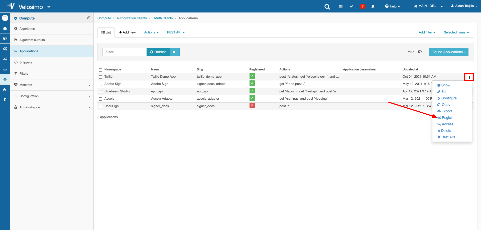Click the sidebar toggle arrows icon
Screen dimensions: 481x230
point(5,18)
